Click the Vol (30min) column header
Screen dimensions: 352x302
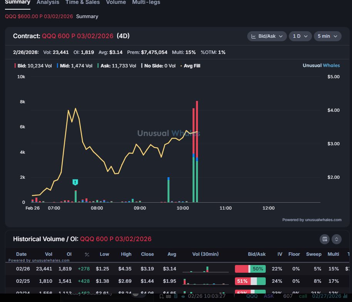click(205, 254)
